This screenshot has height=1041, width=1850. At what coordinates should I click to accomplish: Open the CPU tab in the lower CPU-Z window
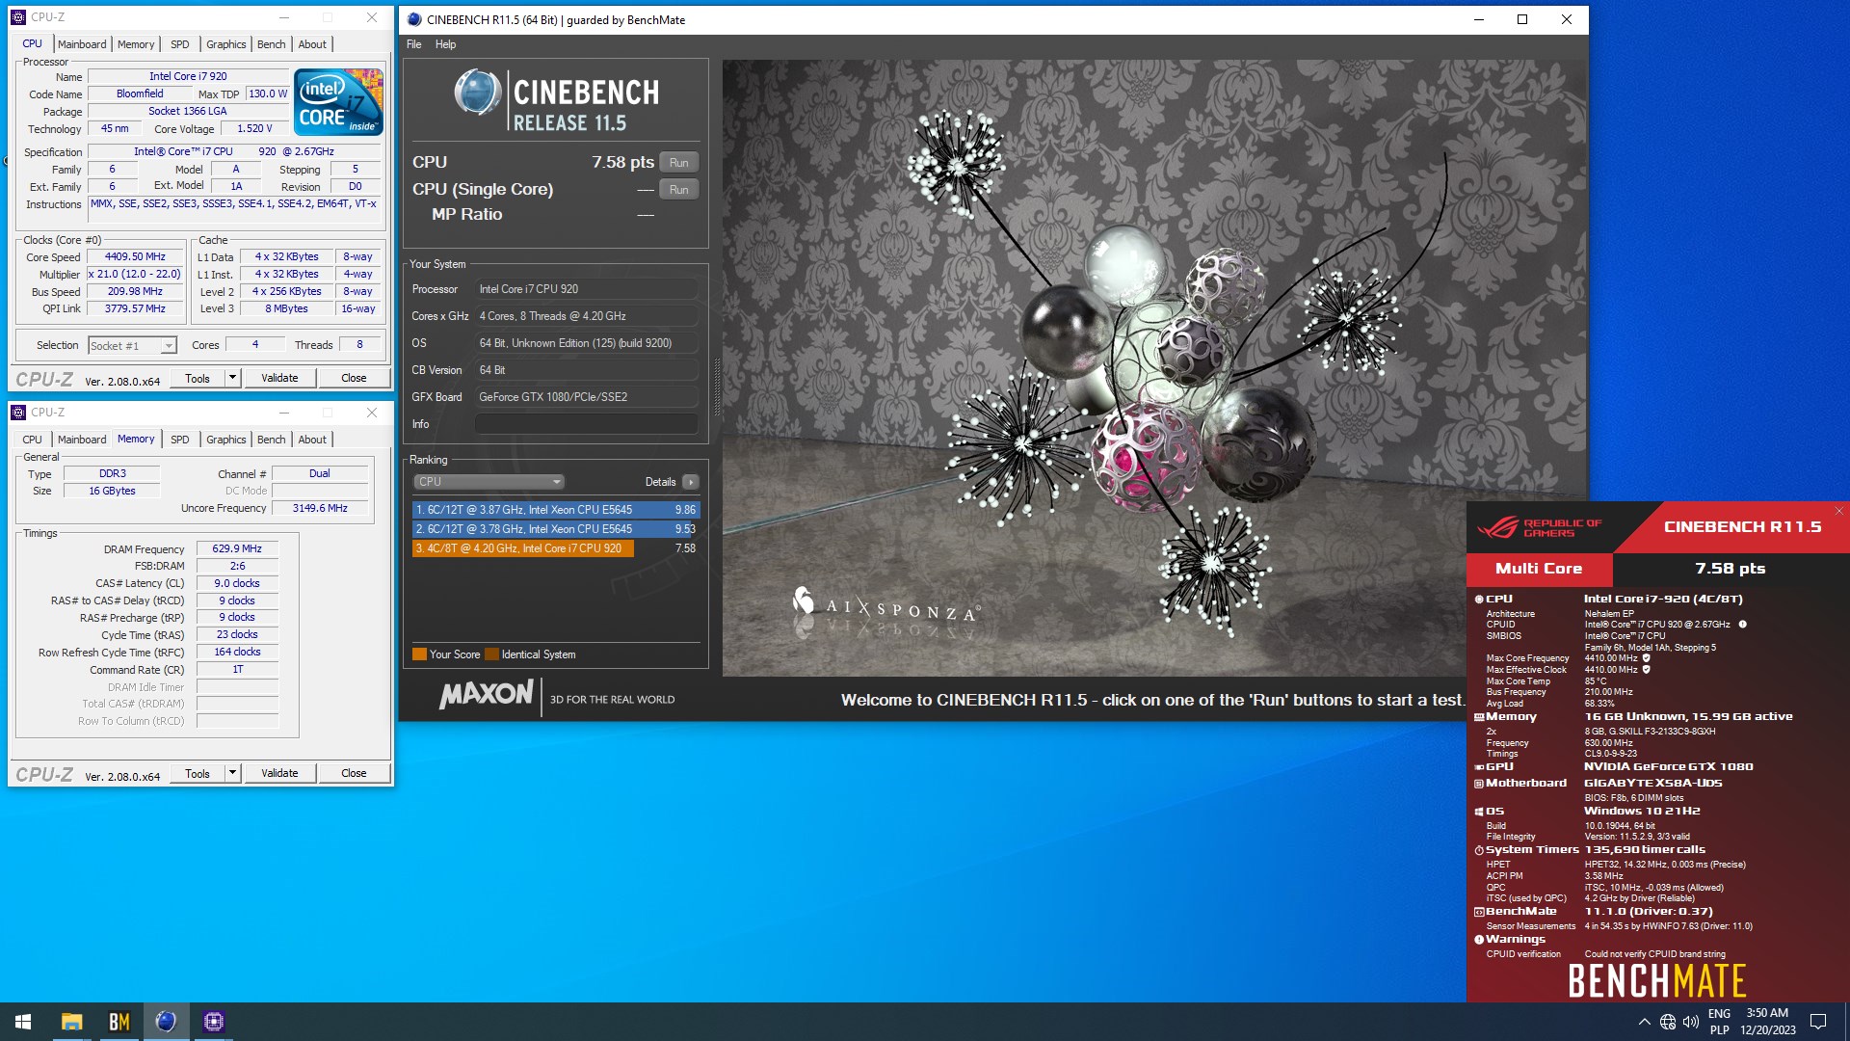click(x=33, y=440)
